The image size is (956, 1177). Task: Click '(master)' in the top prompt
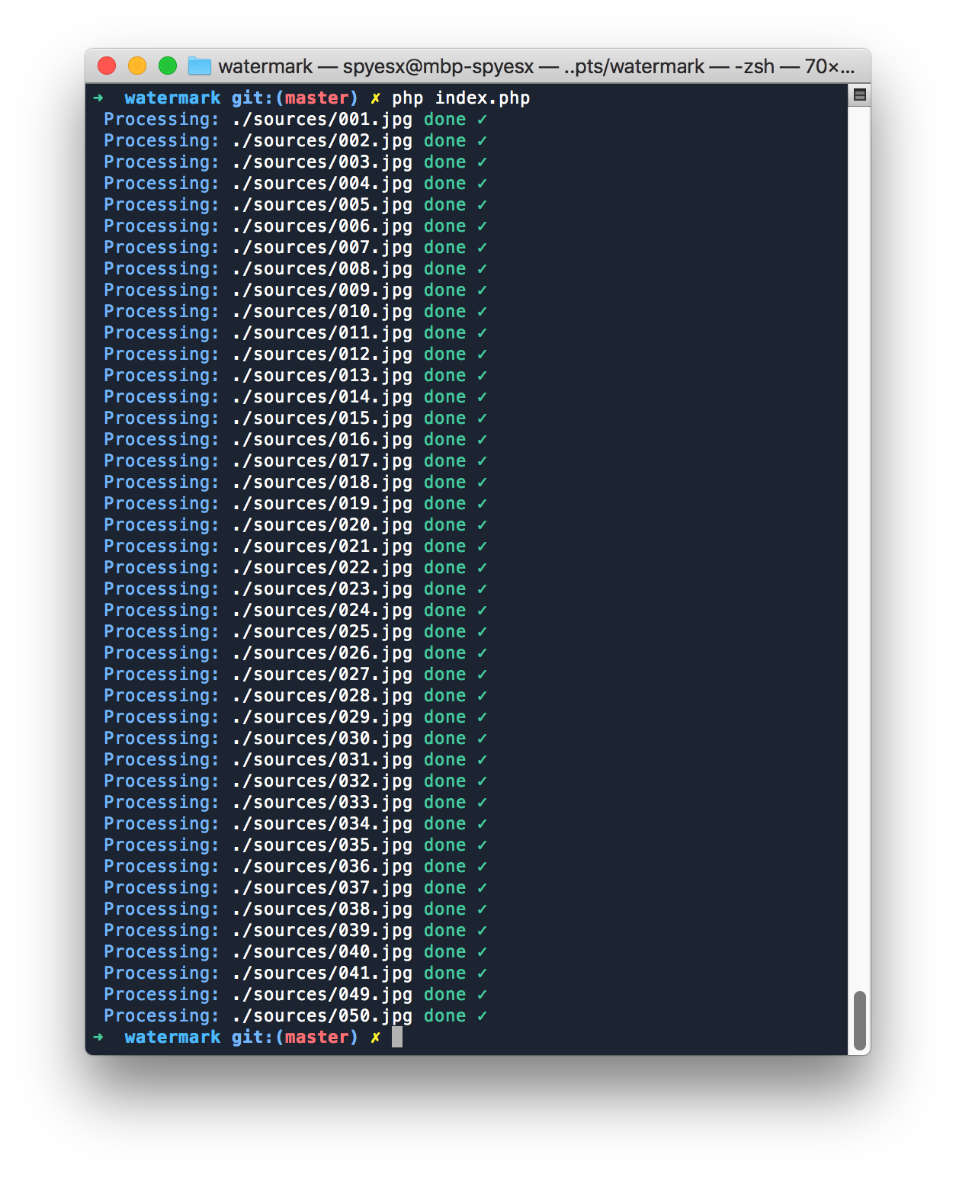click(316, 98)
